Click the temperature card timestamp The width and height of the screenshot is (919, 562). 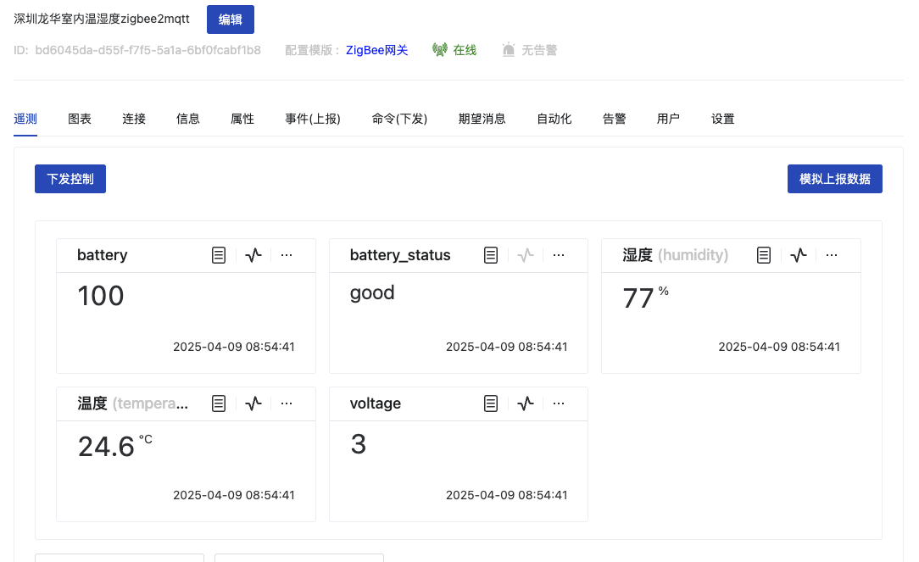[x=234, y=495]
